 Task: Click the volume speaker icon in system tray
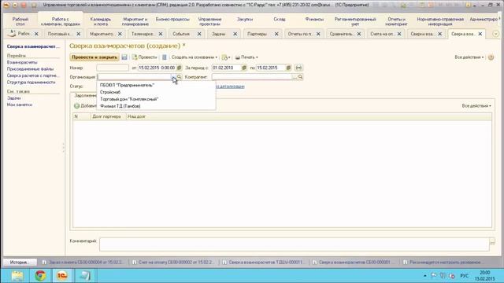451,276
